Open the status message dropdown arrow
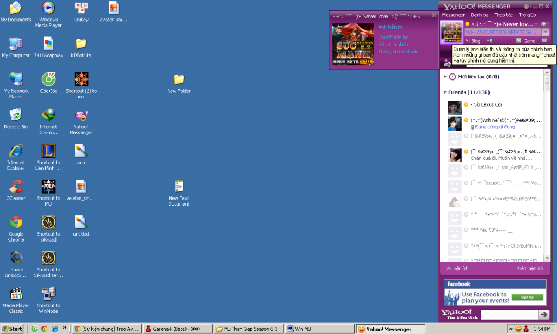Screen dimensions: 557x334 coord(545,32)
